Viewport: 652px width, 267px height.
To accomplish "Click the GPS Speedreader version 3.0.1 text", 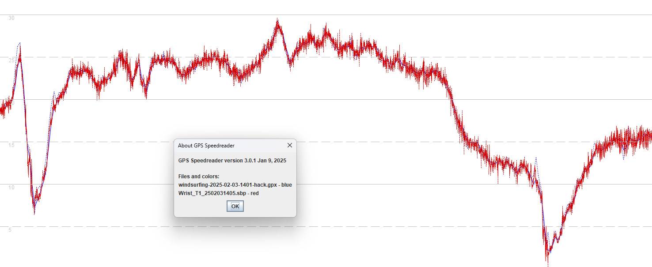I will [232, 161].
